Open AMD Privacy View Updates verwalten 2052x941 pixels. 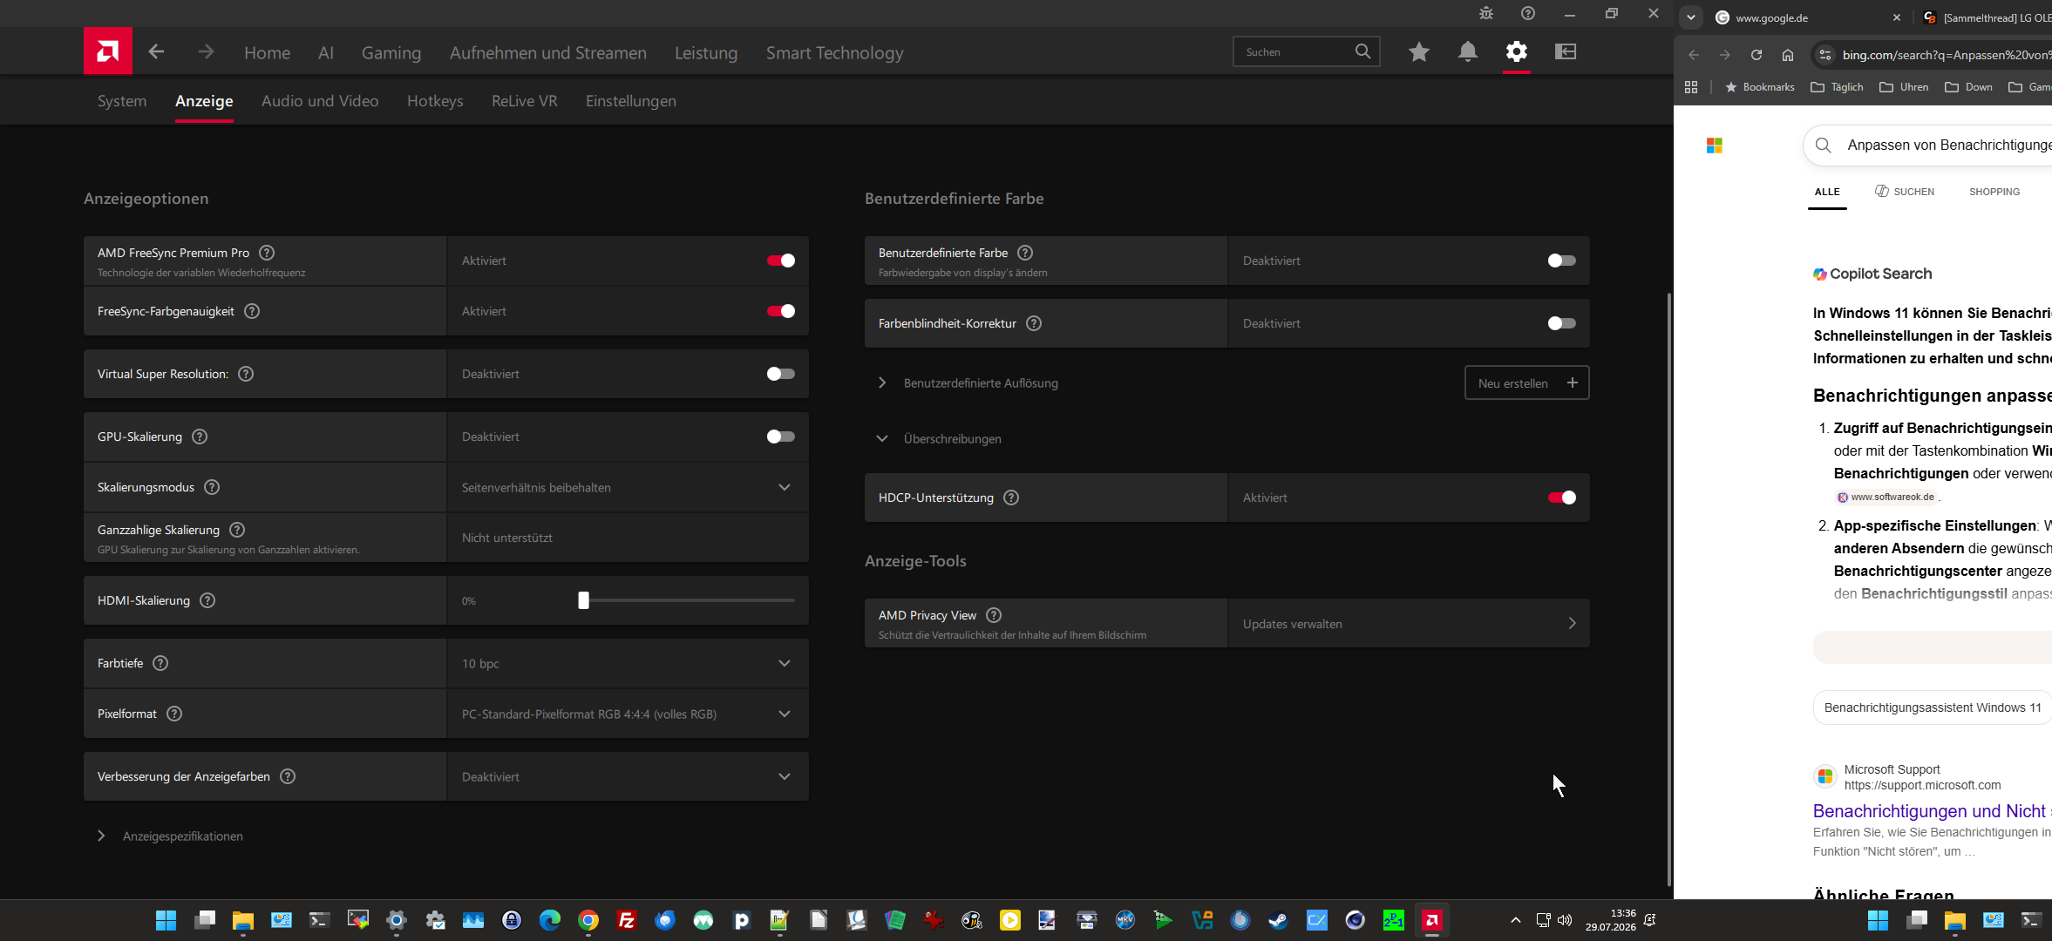tap(1409, 623)
